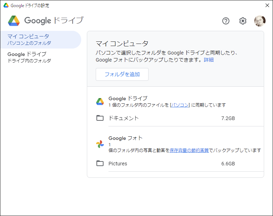
Task: Select the Pictures folder row
Action: point(180,164)
